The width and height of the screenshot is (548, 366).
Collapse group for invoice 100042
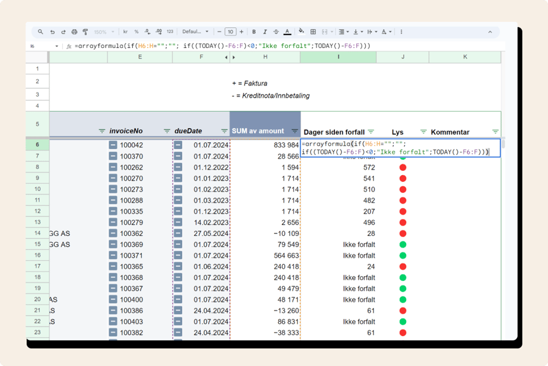[x=113, y=145]
